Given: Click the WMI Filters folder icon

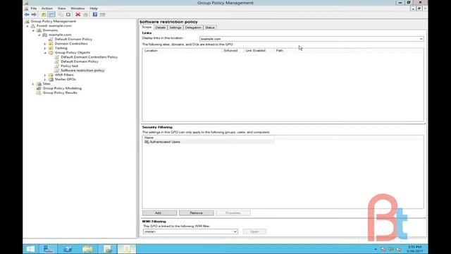Looking at the screenshot, I should (51, 75).
